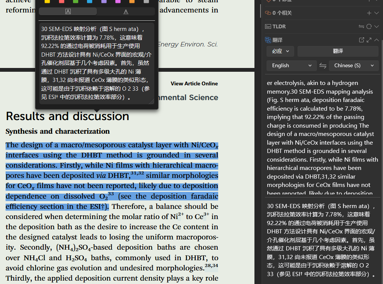Expand the TLDR section chevron

pos(376,26)
